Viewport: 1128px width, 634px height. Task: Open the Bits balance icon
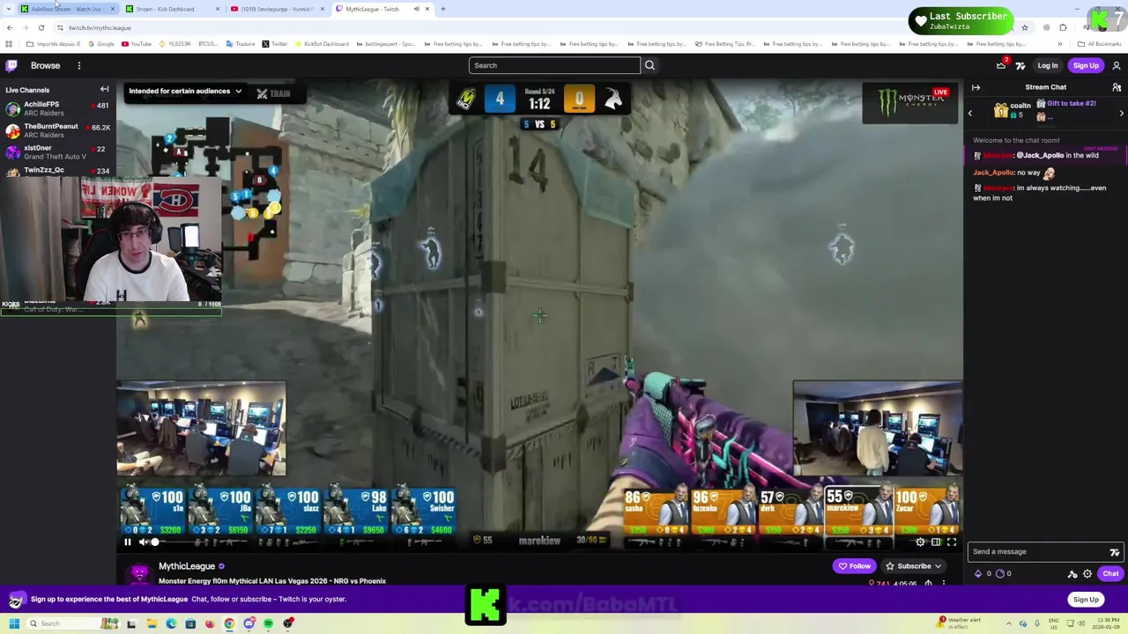pyautogui.click(x=978, y=573)
